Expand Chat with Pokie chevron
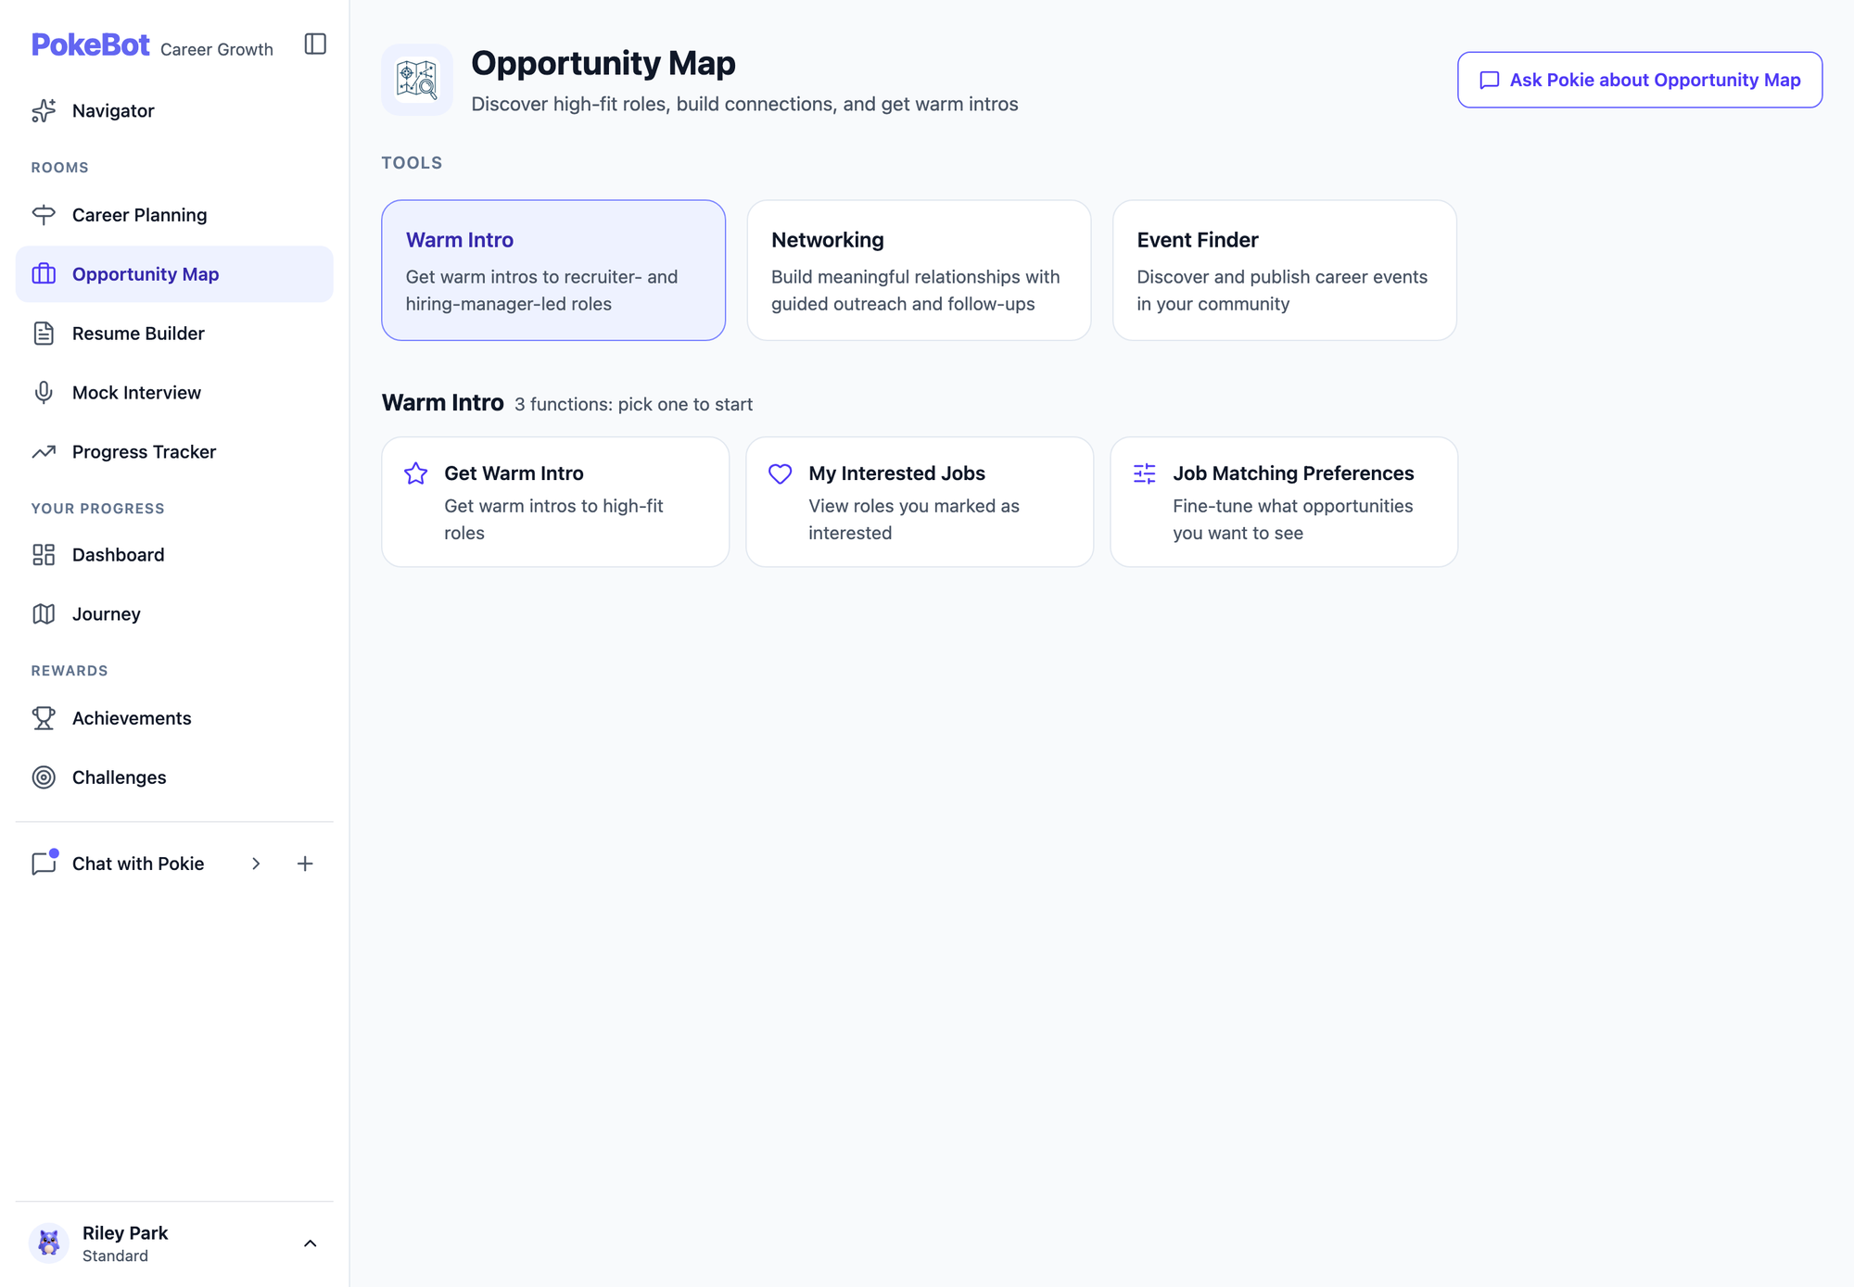Image resolution: width=1854 pixels, height=1287 pixels. [x=256, y=864]
